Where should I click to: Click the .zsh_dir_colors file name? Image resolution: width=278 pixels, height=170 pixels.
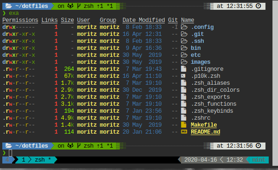click(x=215, y=90)
